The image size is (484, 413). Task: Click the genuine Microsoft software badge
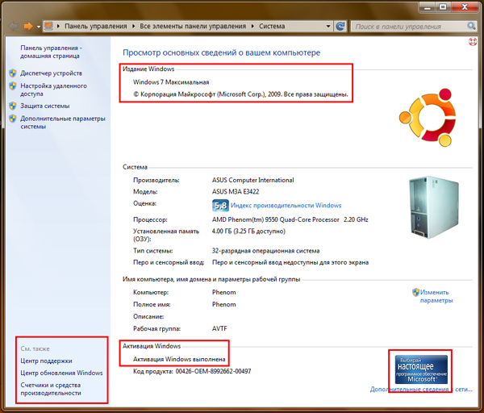[x=421, y=369]
